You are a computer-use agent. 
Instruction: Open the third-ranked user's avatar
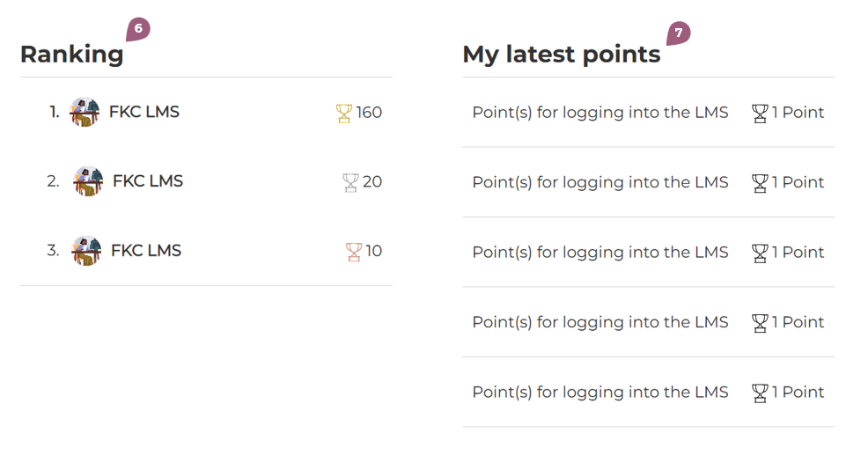[86, 251]
